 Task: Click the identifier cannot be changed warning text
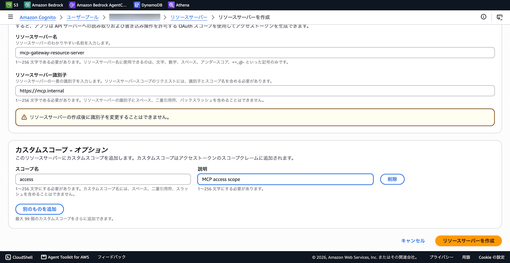click(x=100, y=117)
